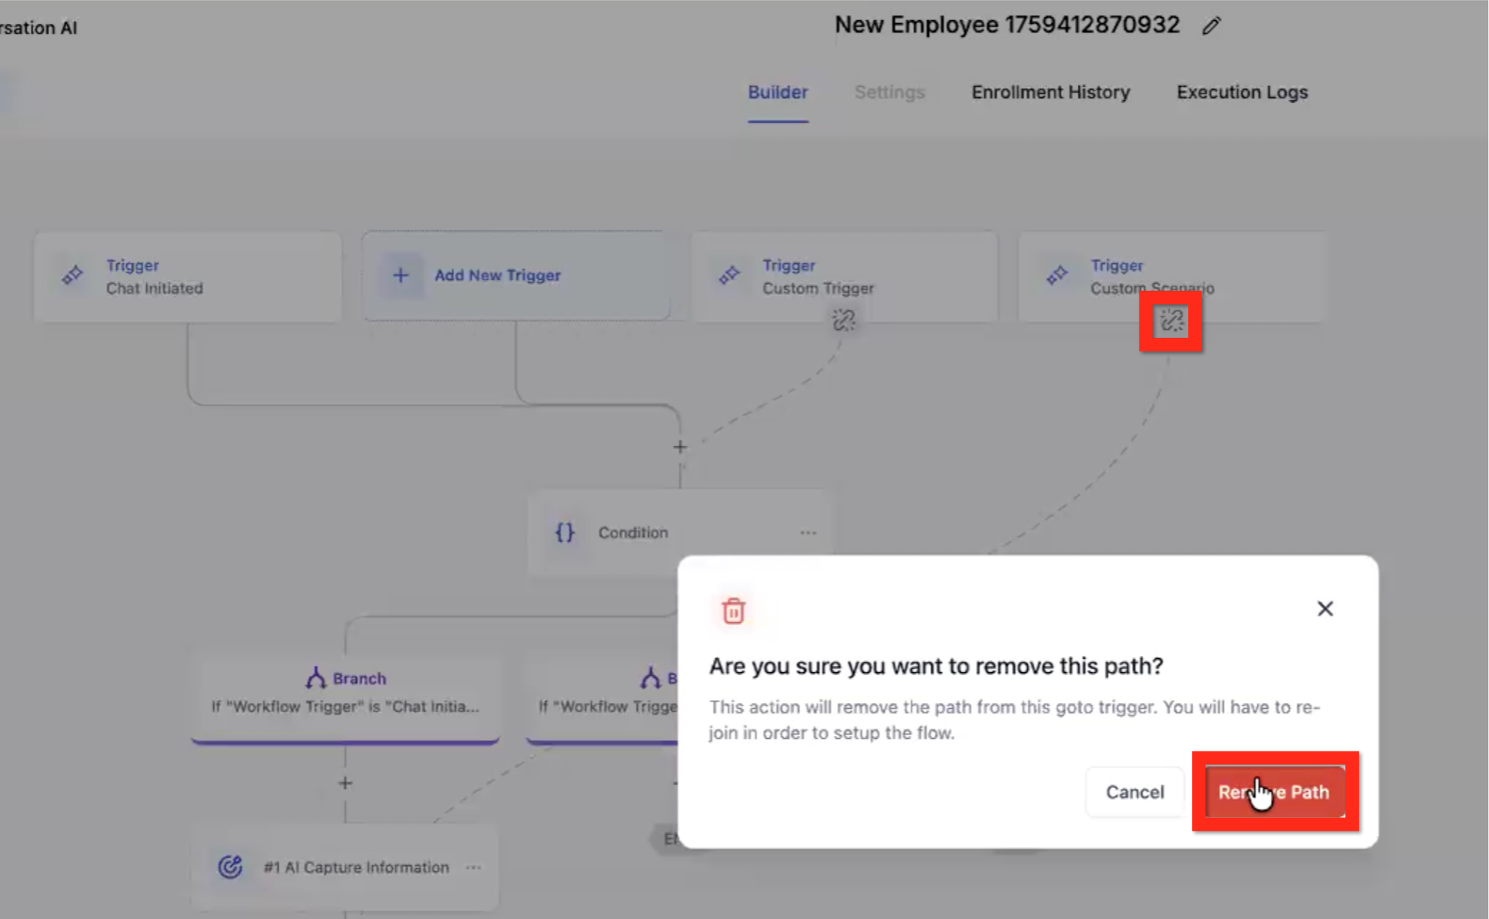Screen dimensions: 1489x919
Task: Click the red trash icon in dialog
Action: click(733, 611)
